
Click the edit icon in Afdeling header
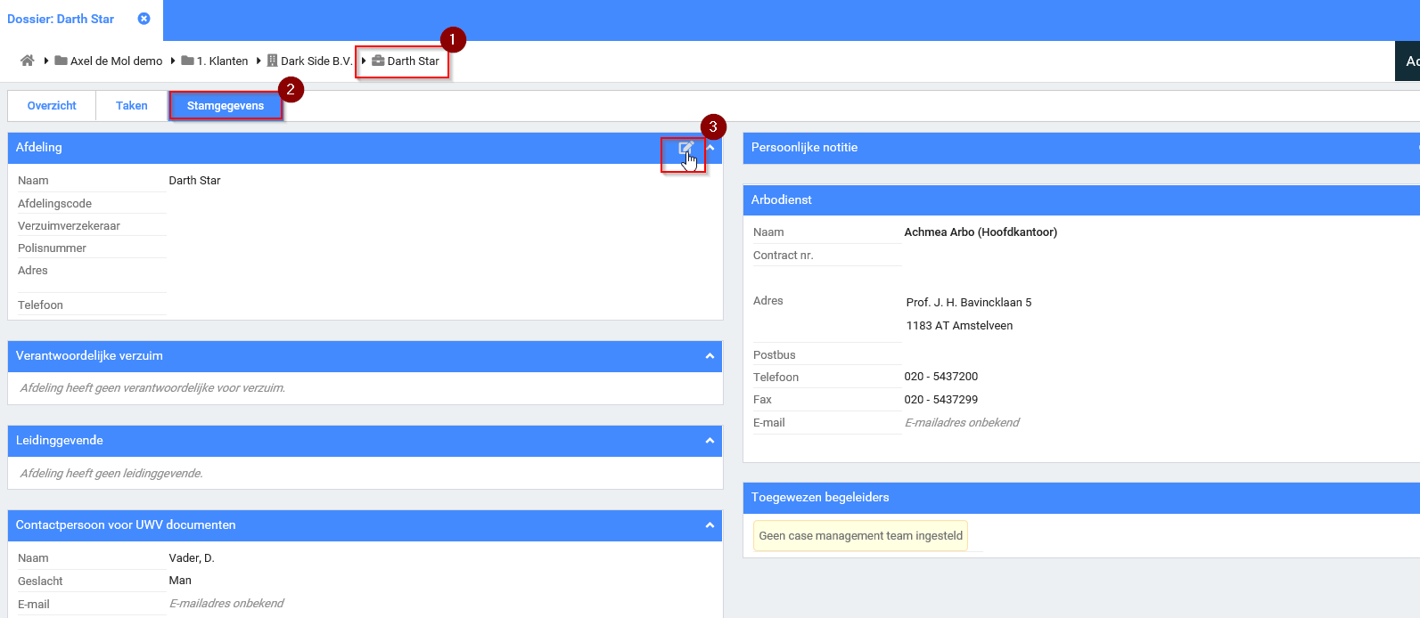click(x=685, y=149)
